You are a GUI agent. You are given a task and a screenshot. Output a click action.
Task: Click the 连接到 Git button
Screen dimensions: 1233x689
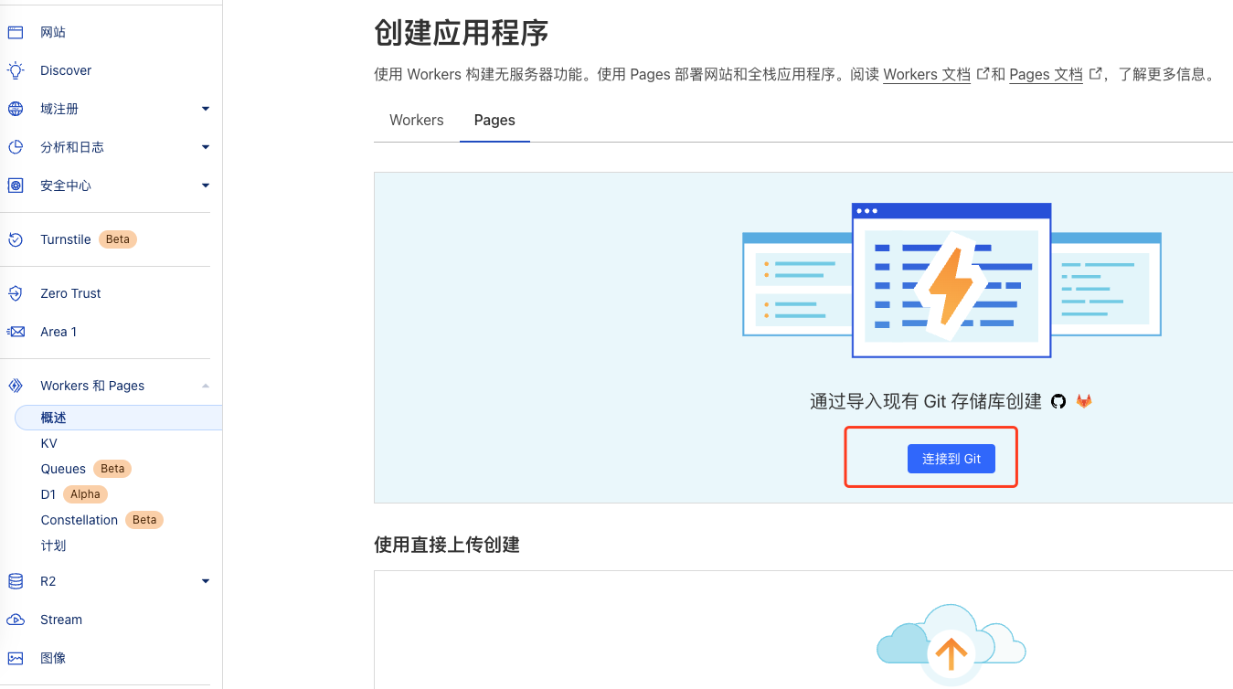[951, 459]
